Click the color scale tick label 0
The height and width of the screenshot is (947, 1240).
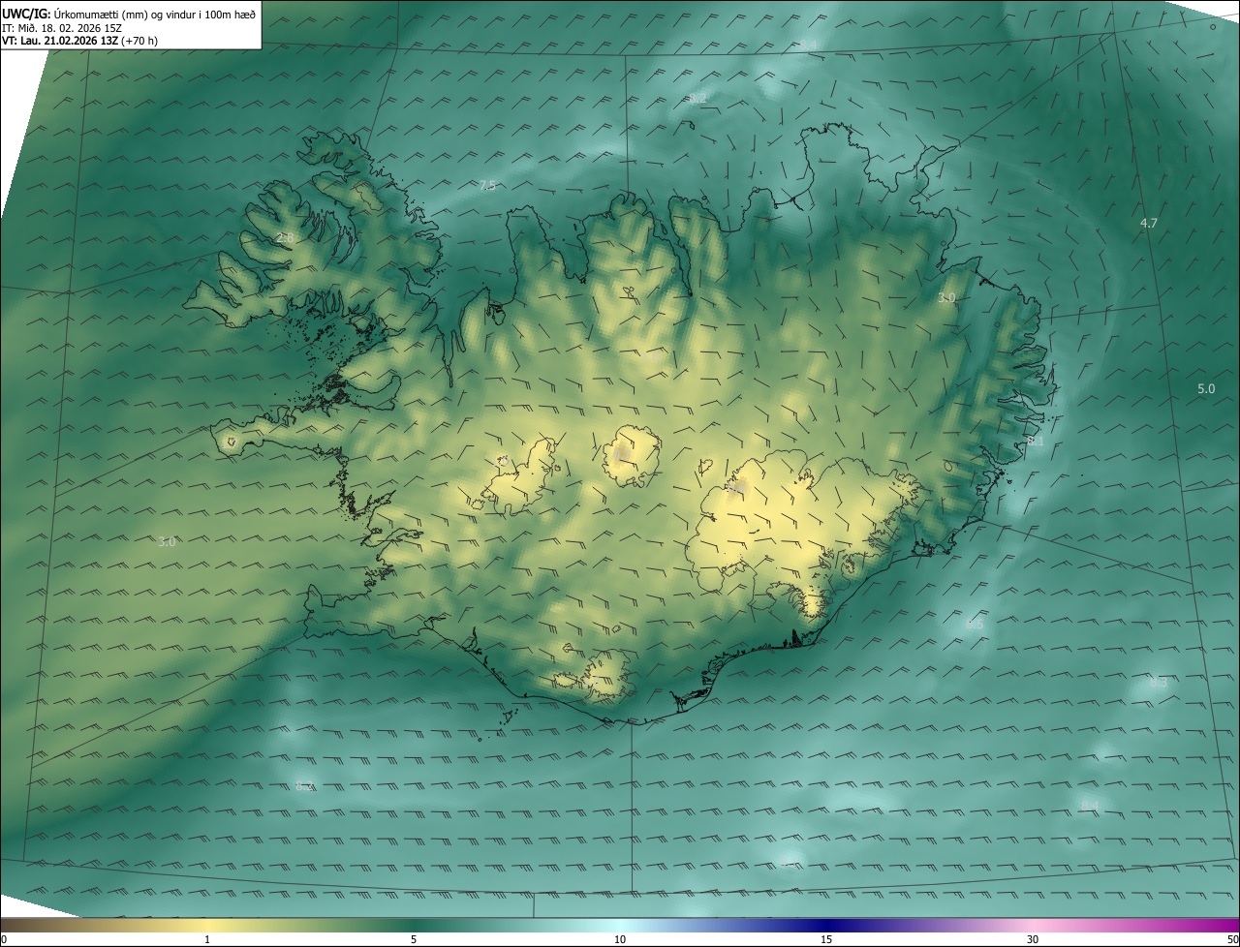4,939
